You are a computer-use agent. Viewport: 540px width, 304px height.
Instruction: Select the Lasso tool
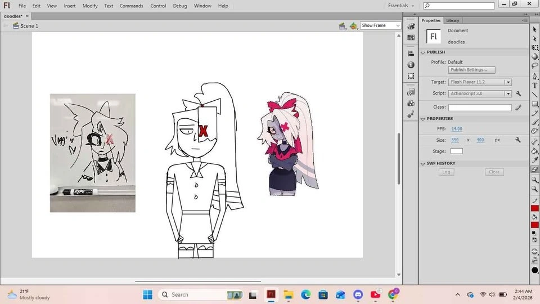(535, 66)
